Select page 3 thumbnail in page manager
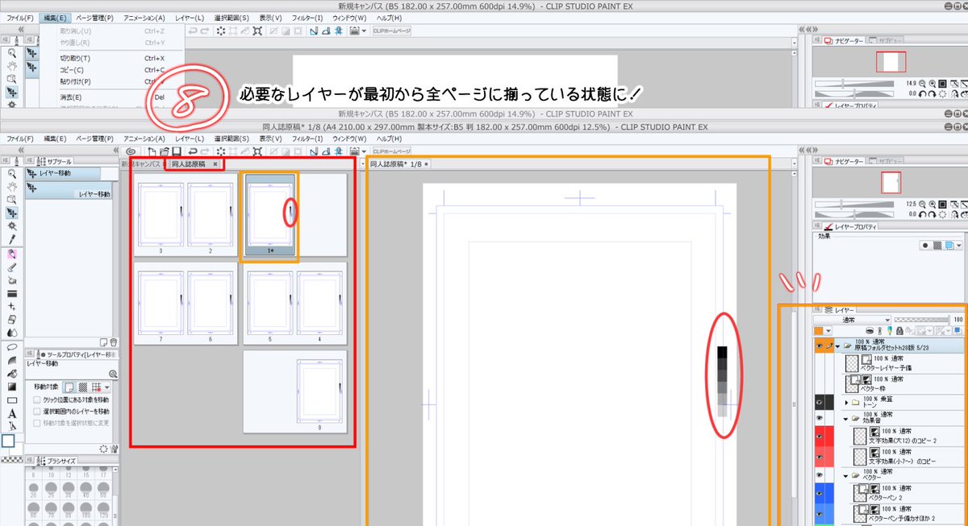Screen dimensions: 968x526 tap(161, 216)
